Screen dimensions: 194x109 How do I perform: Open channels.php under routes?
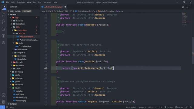click(x=24, y=97)
